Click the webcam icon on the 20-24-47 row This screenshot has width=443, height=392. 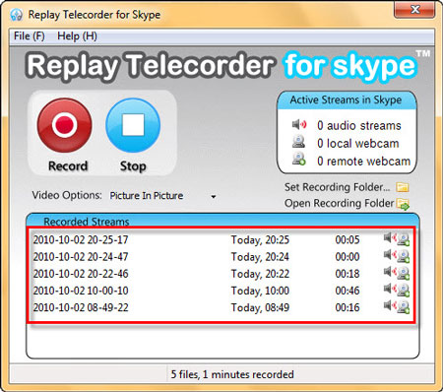[x=404, y=257]
